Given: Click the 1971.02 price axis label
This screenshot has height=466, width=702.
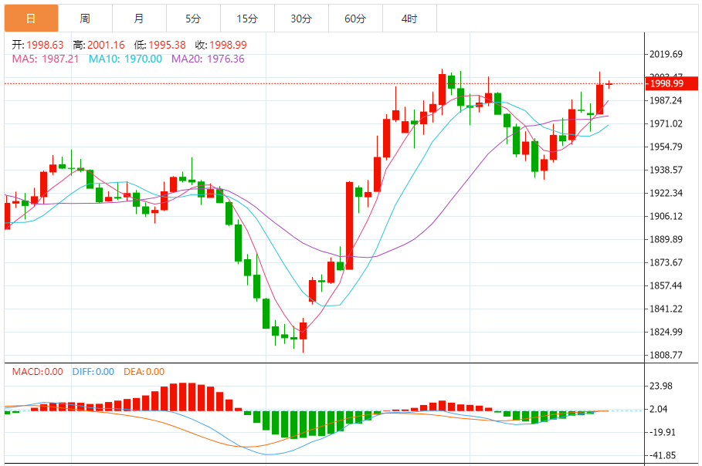Looking at the screenshot, I should pos(666,124).
